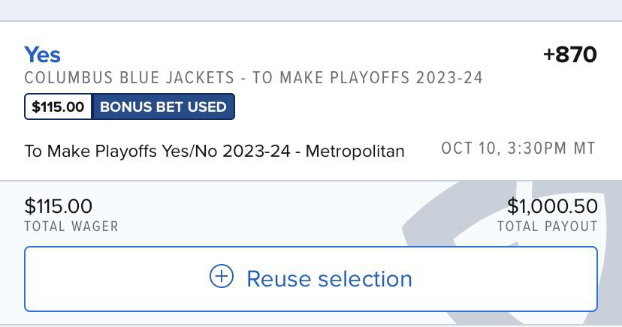The image size is (622, 327).
Task: Click the words 'Reuse selection' text
Action: click(329, 279)
